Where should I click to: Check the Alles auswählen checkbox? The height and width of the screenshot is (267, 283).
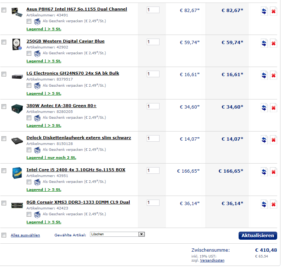[x=4, y=235]
